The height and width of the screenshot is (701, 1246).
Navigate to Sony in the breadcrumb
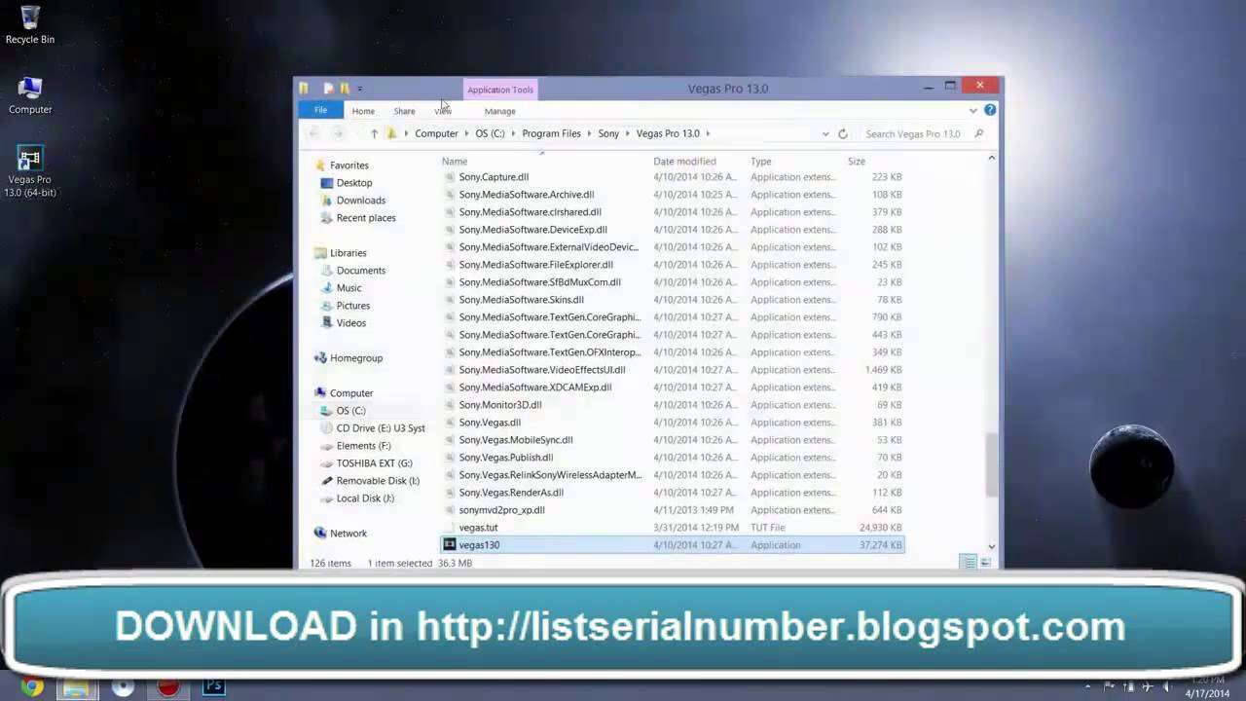[x=608, y=133]
